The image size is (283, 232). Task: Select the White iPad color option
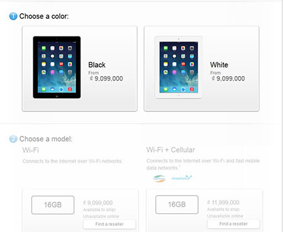(x=201, y=69)
